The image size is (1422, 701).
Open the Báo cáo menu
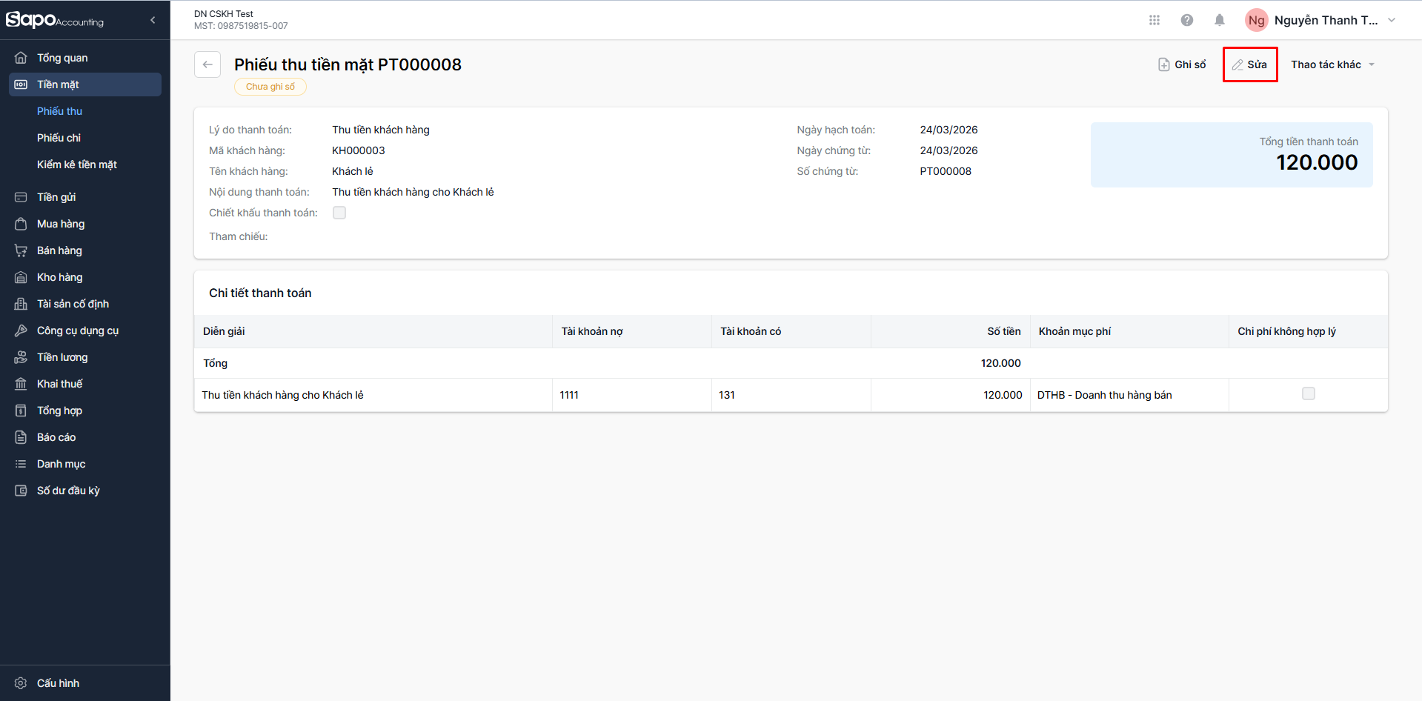pos(56,437)
